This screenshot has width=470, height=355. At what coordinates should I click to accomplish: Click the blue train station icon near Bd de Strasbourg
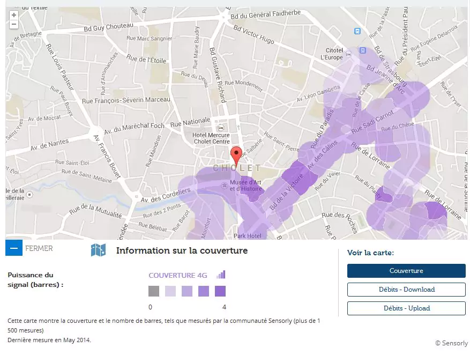(363, 50)
